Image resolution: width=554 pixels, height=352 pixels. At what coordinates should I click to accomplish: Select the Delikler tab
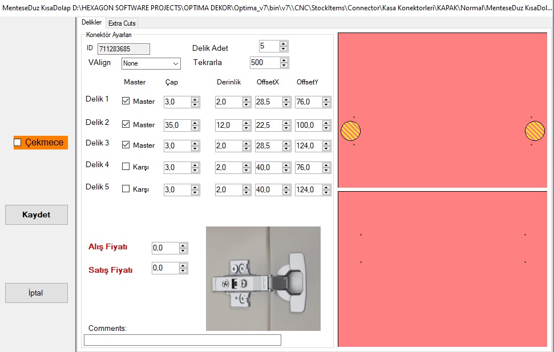point(91,22)
